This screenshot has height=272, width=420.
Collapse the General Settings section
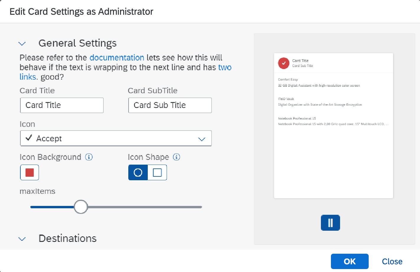[22, 44]
